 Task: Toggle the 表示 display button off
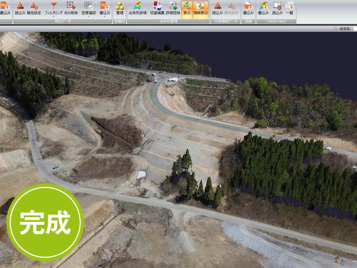187,9
